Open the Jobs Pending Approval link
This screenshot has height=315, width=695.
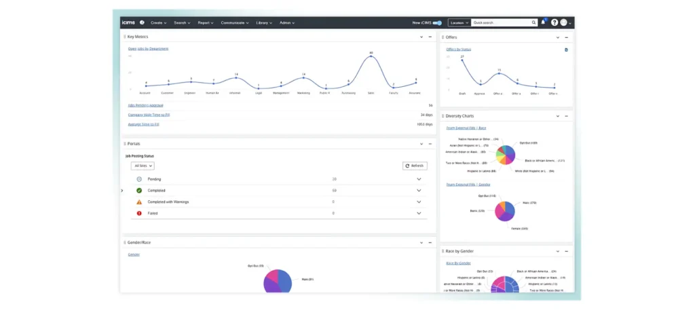click(145, 106)
